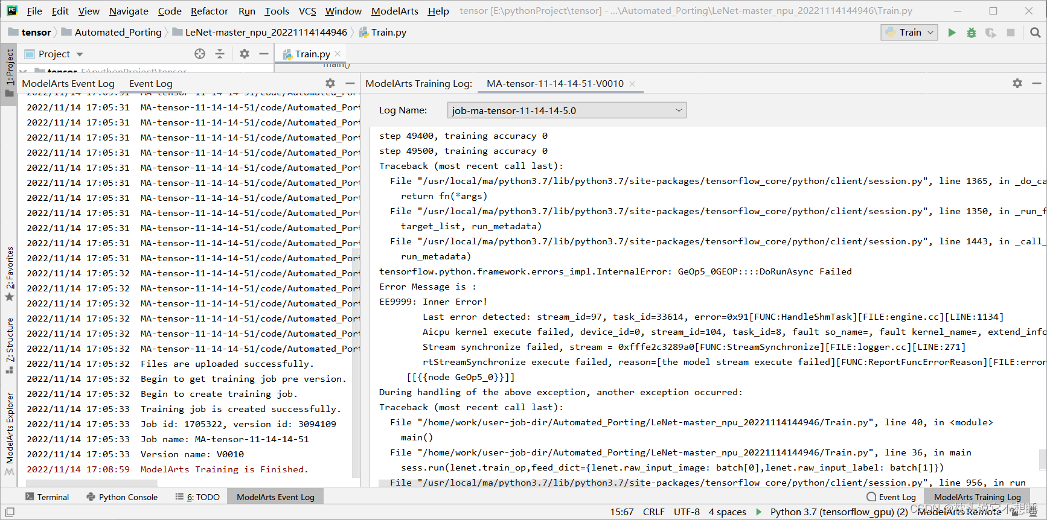Click the 'Job id: 1705322' log line
This screenshot has height=520, width=1047.
click(239, 424)
